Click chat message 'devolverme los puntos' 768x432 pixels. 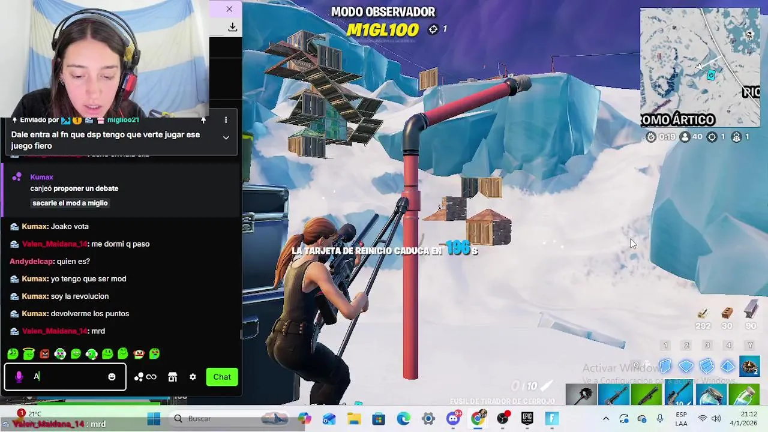(x=90, y=313)
